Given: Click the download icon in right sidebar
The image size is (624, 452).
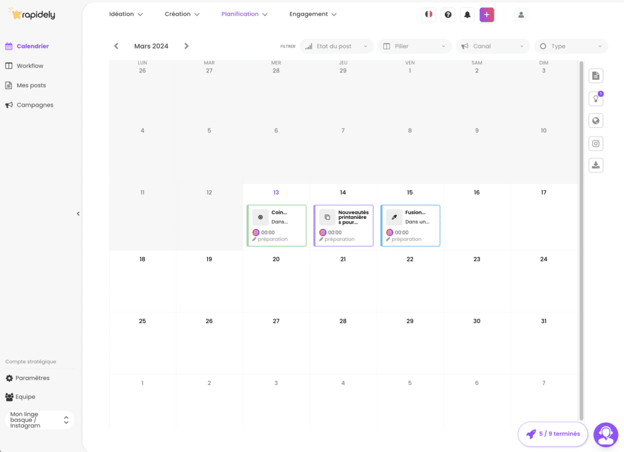Looking at the screenshot, I should tap(595, 164).
